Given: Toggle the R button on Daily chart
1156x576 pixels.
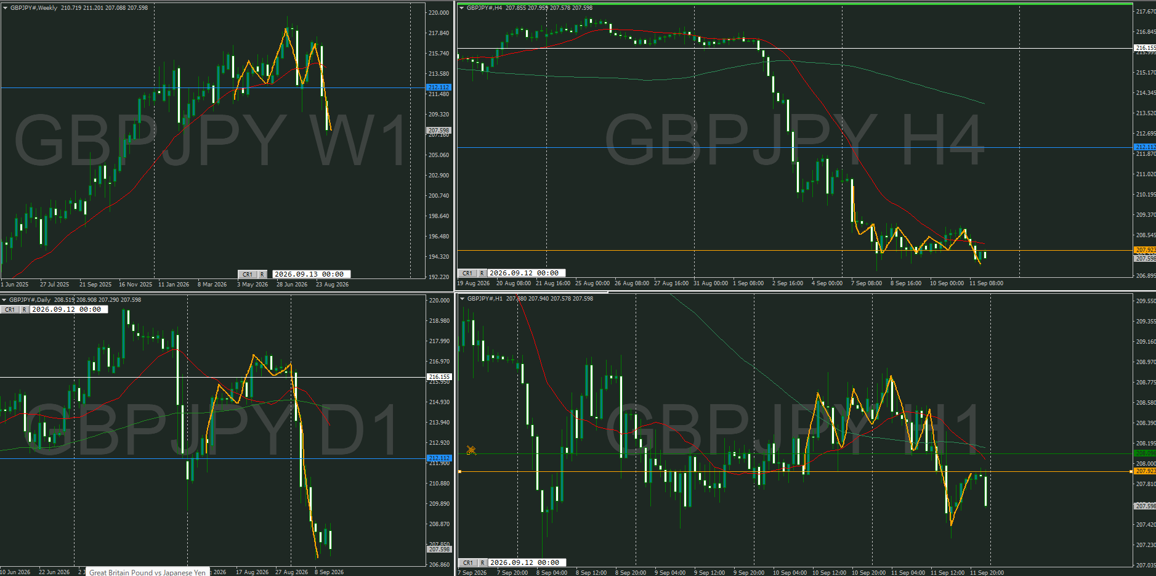Looking at the screenshot, I should (x=24, y=309).
